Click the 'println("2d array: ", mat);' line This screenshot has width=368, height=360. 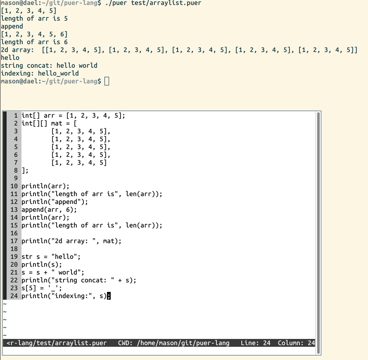71,241
